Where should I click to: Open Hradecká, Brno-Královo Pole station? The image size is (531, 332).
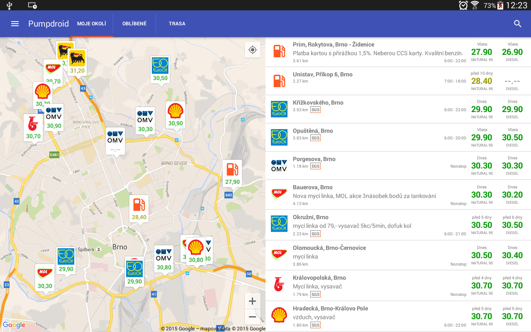398,316
